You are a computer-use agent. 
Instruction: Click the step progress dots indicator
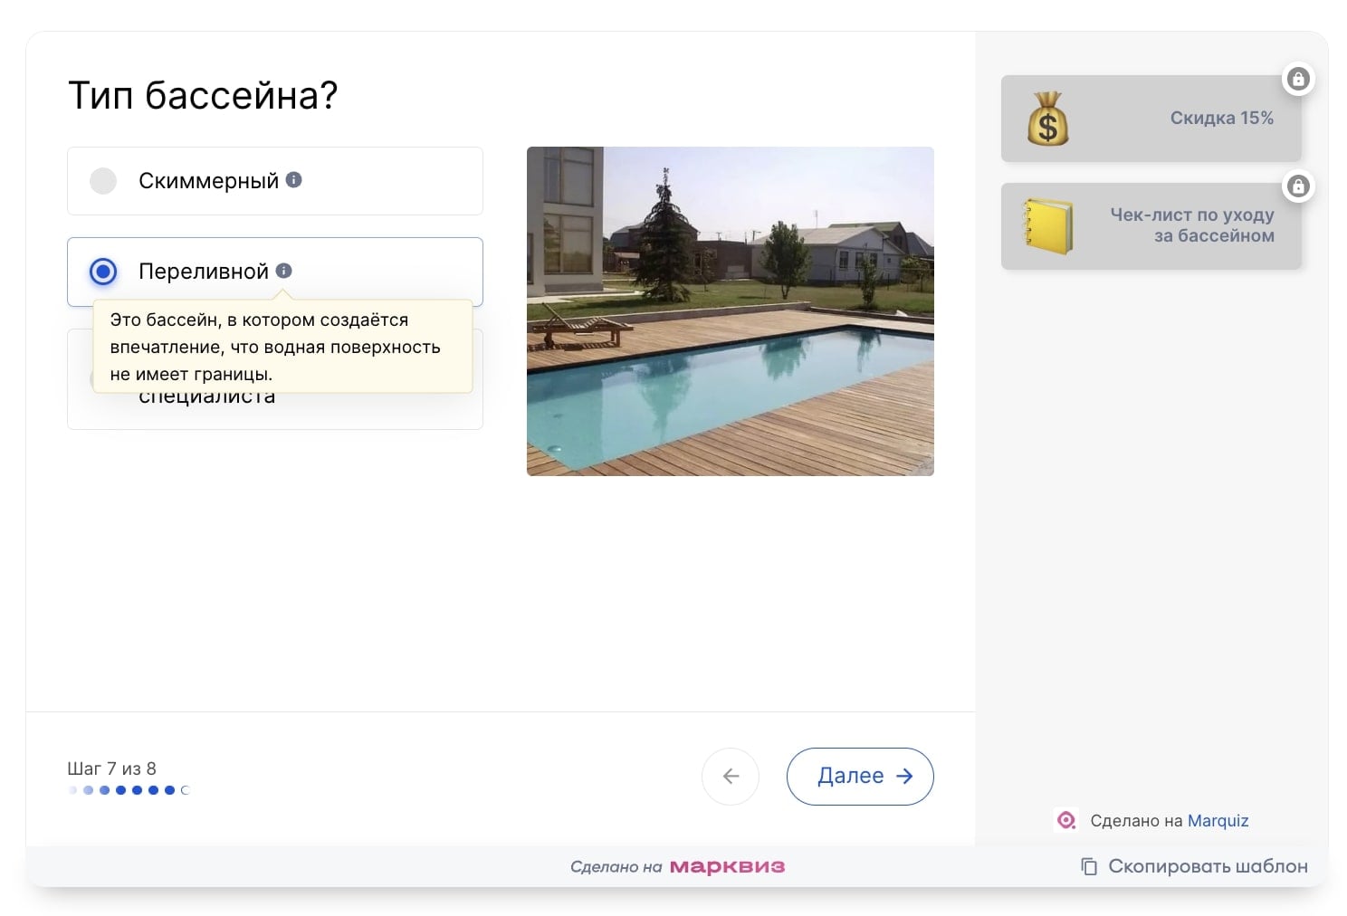tap(129, 790)
